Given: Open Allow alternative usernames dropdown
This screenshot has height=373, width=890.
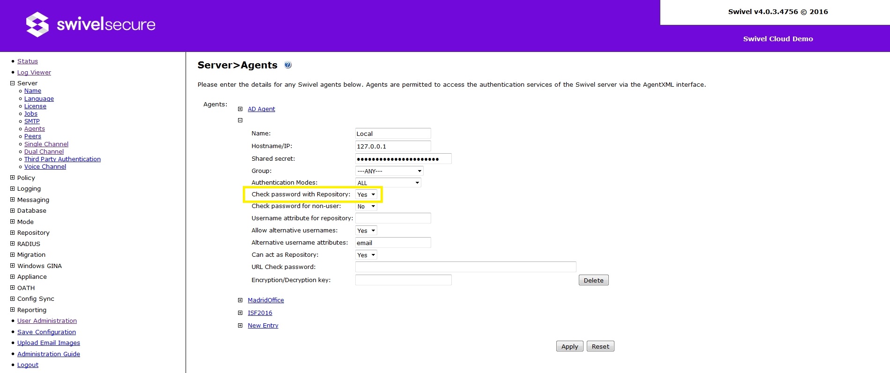Looking at the screenshot, I should coord(366,231).
